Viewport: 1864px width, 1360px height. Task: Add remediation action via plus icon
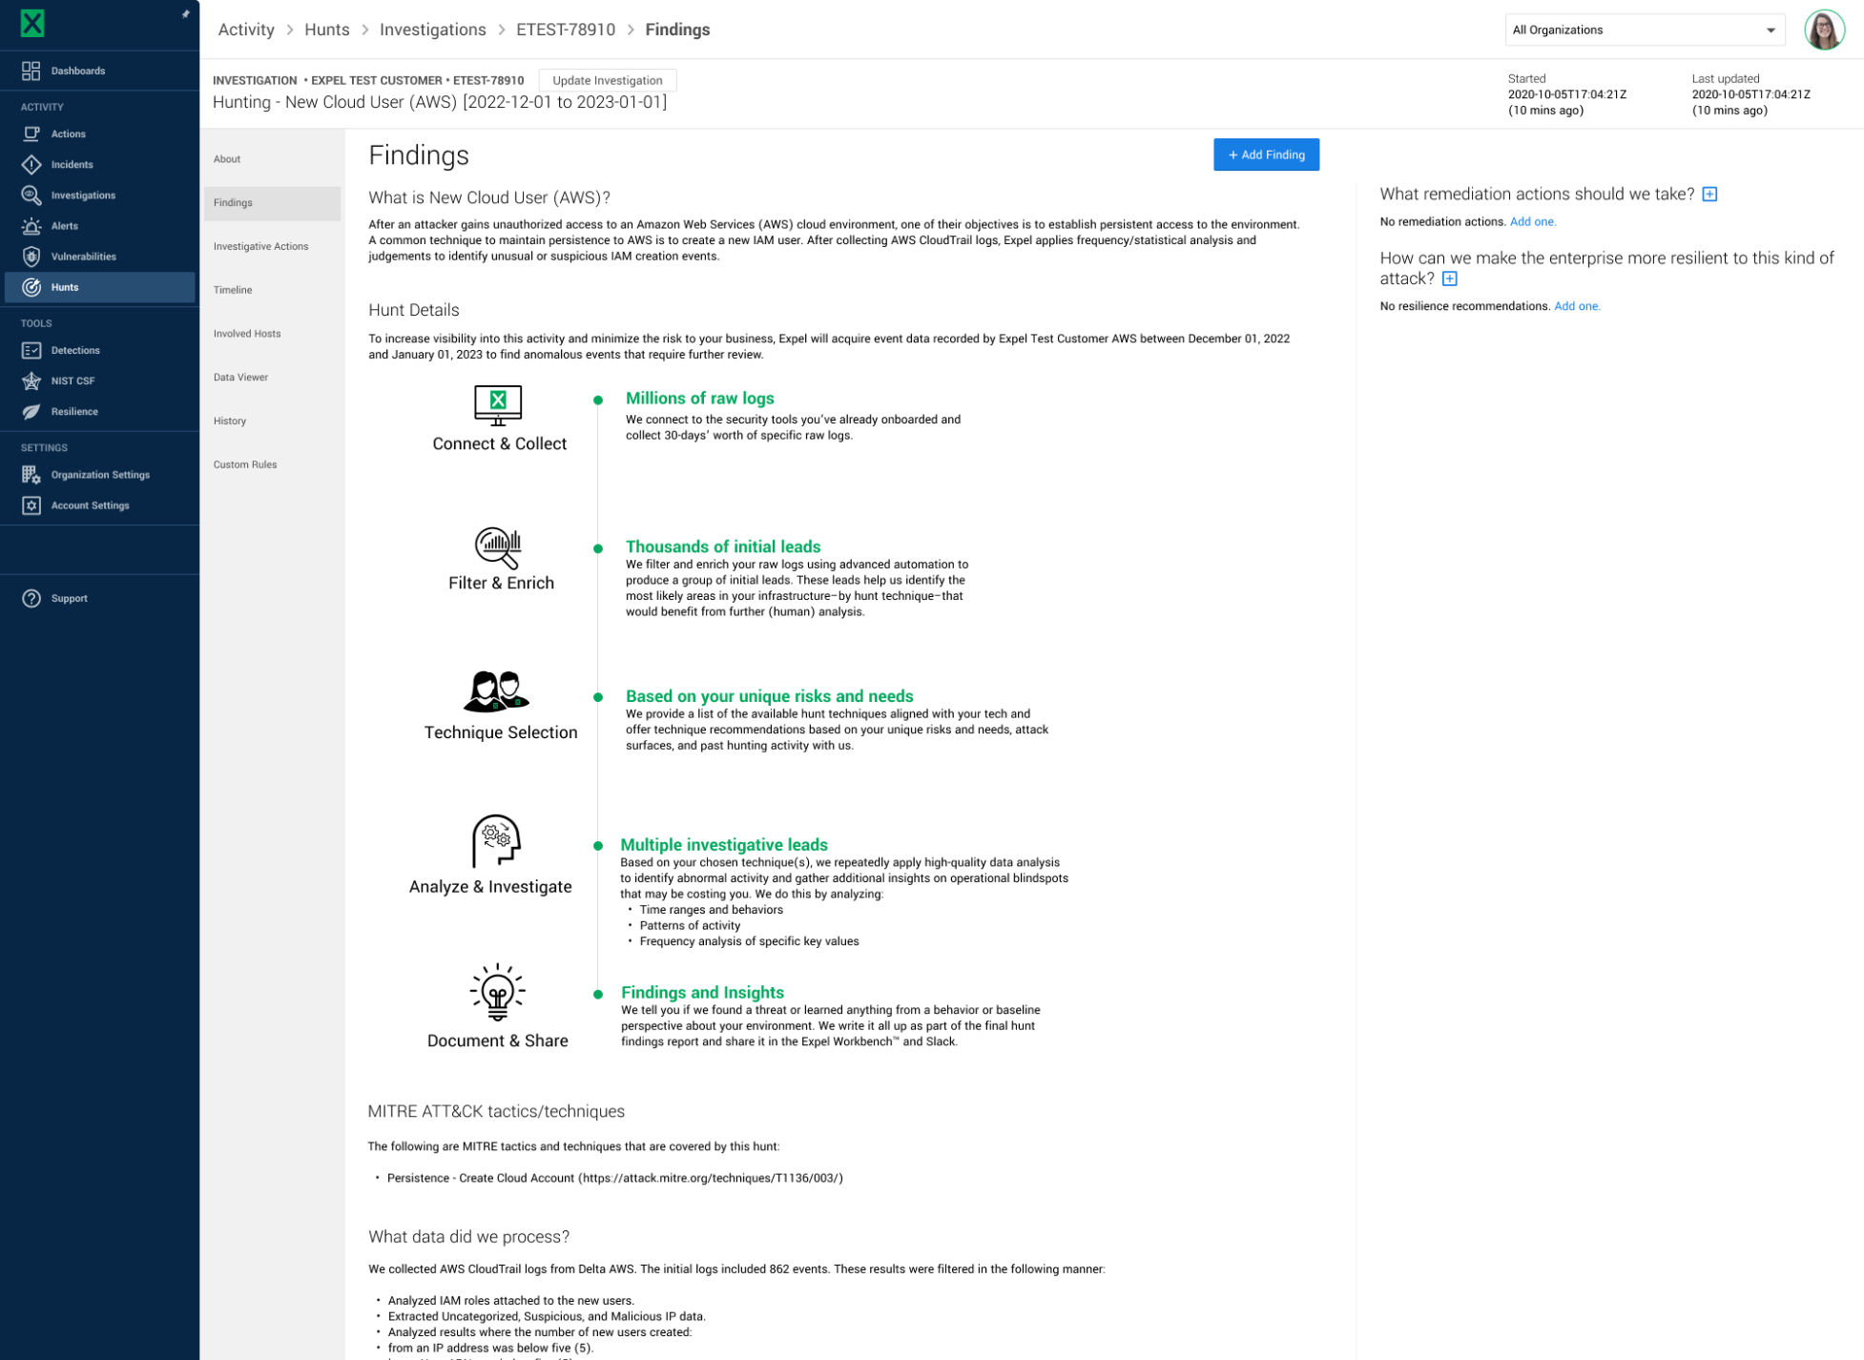tap(1709, 194)
